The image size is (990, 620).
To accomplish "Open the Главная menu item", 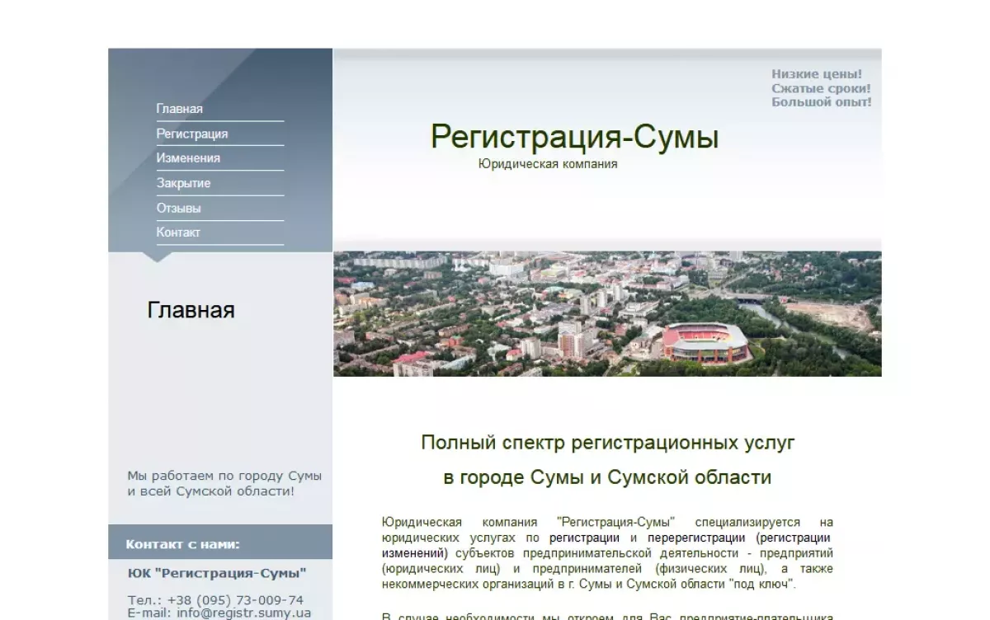I will [180, 109].
